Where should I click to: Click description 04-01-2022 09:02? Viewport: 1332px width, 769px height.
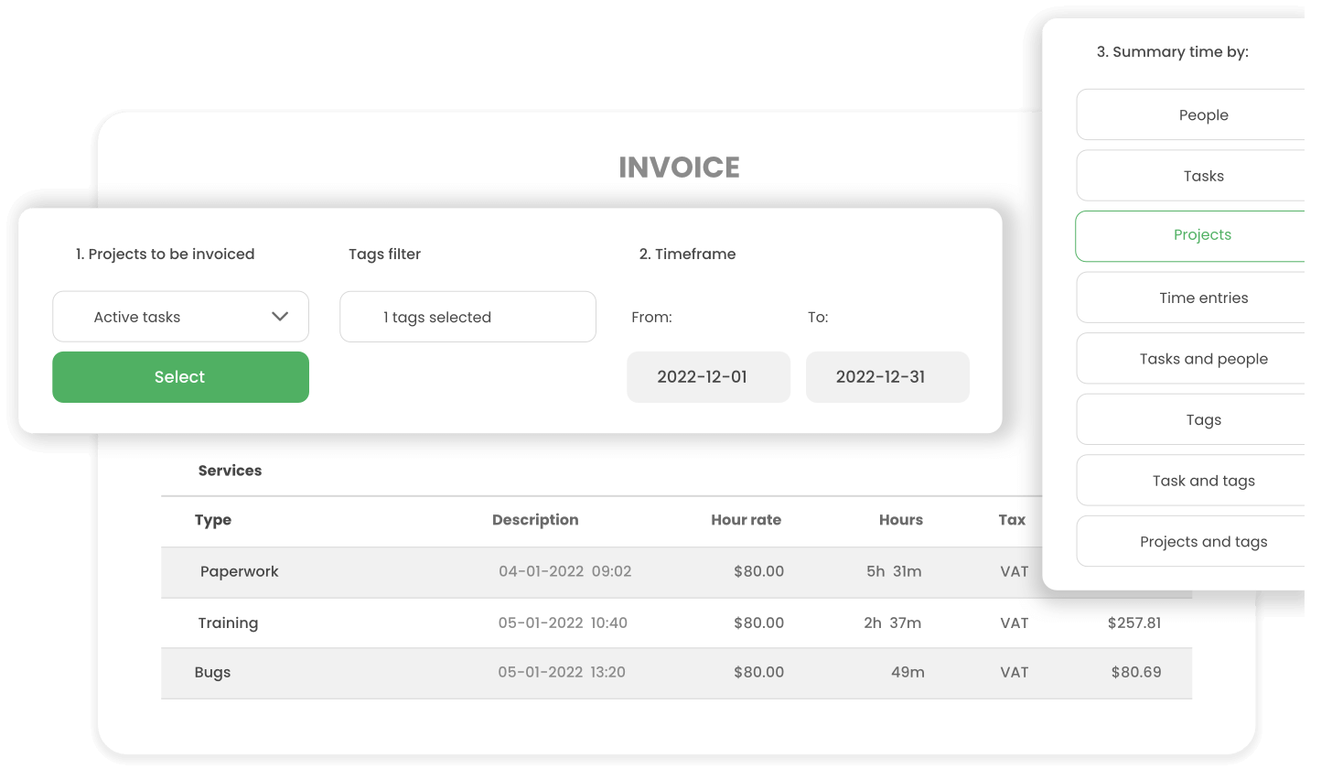pyautogui.click(x=564, y=571)
